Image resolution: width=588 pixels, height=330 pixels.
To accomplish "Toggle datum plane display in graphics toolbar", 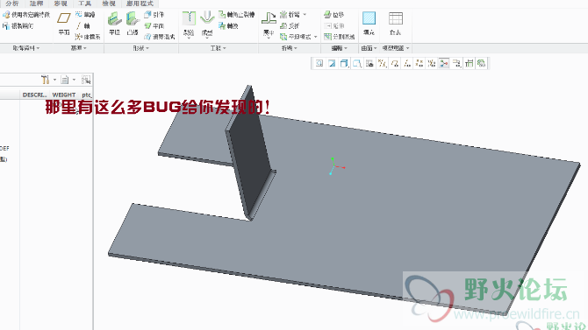I will (395, 64).
